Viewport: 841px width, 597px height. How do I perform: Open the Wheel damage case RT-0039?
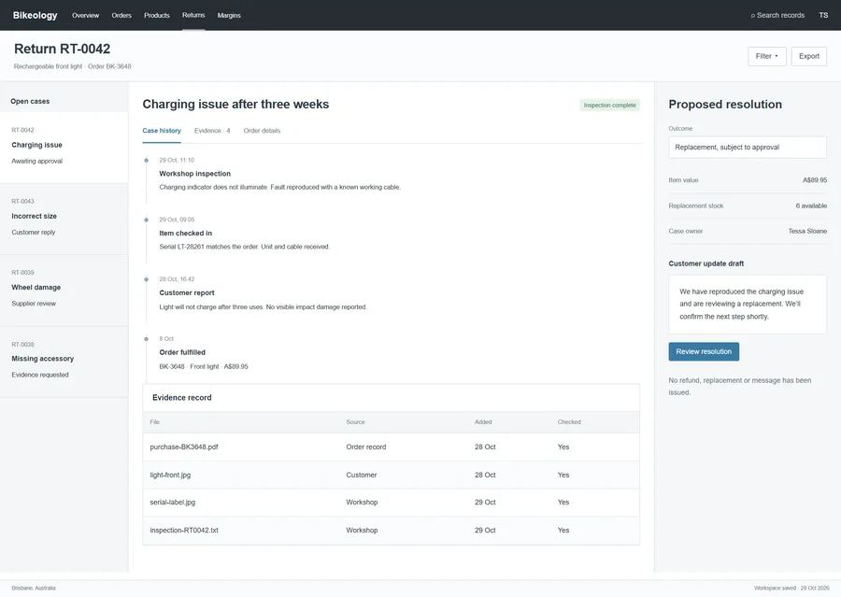(x=64, y=289)
